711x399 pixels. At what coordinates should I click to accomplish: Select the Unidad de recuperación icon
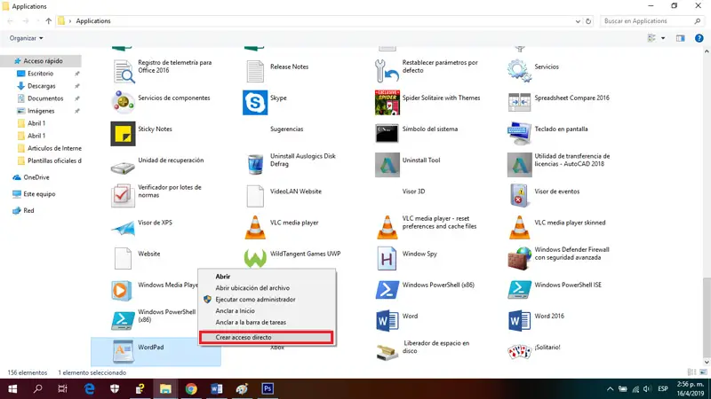pos(123,168)
